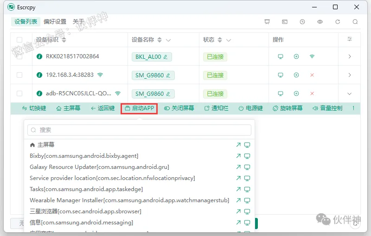The image size is (371, 236).
Task: Click the refresh icon in top toolbar
Action: click(338, 22)
